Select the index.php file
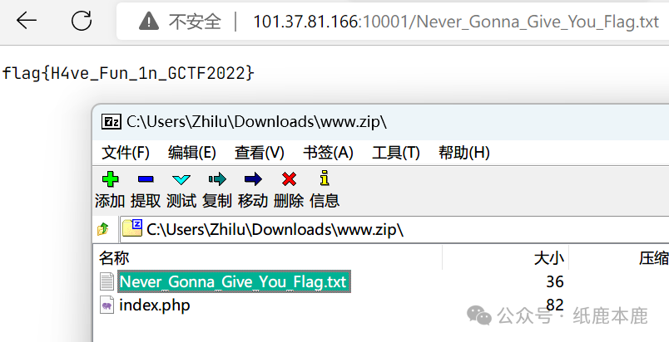The height and width of the screenshot is (342, 669). click(x=155, y=305)
